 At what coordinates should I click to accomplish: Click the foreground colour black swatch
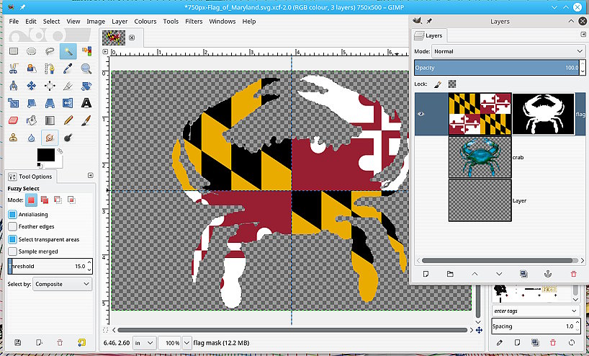coord(46,154)
